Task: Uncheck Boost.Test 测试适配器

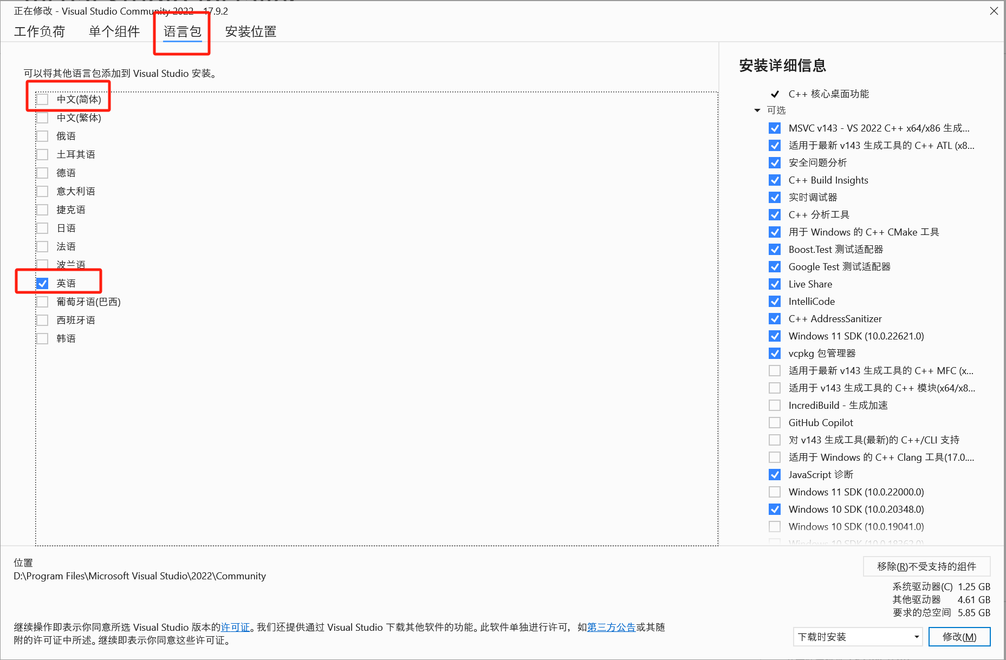Action: coord(775,250)
